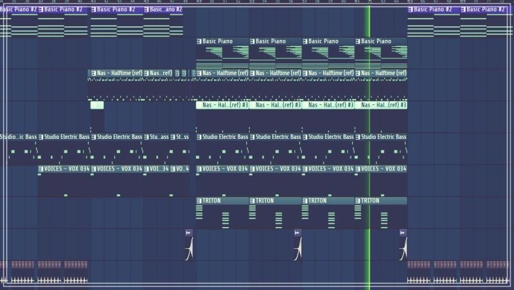Click the Studio Electric Bass clip icon at bar 53
Viewport: 514px width, 290px height.
point(253,137)
